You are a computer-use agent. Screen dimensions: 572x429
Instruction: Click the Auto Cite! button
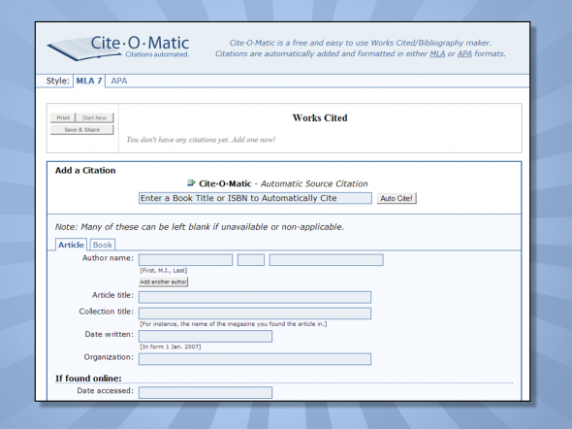(x=397, y=198)
